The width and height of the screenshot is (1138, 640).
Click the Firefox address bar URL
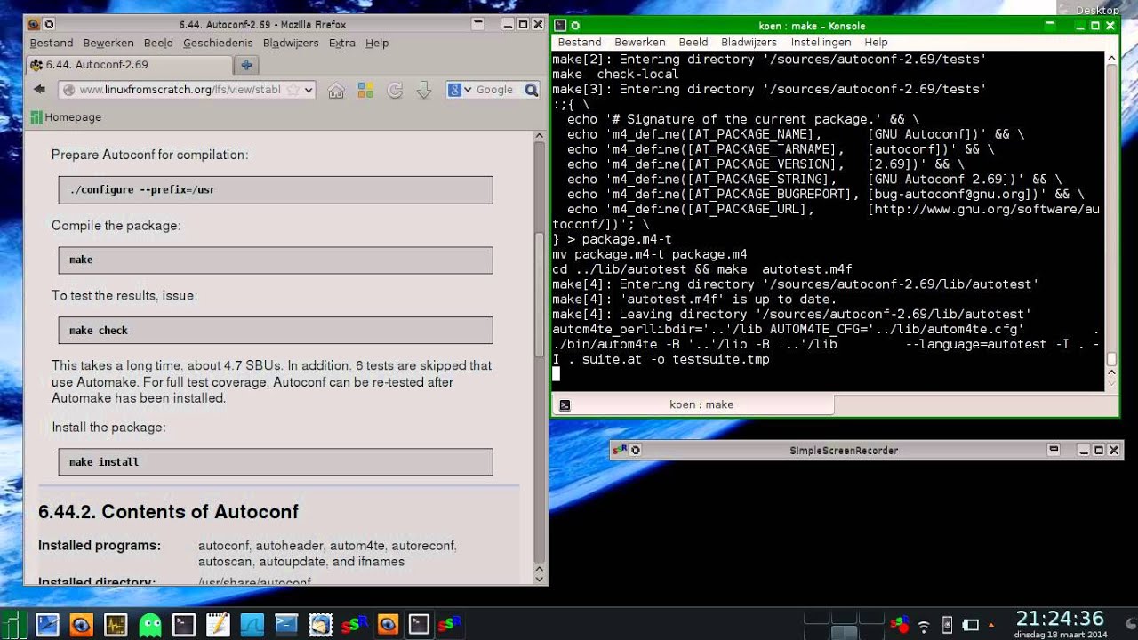point(180,90)
